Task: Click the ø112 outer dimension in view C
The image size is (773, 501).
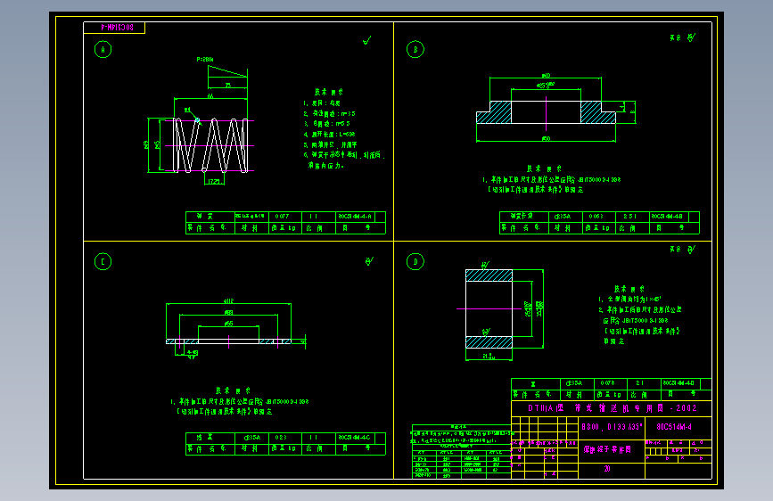Action: 228,300
